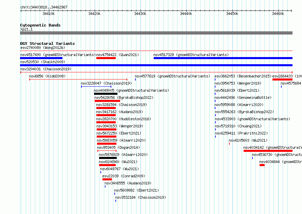Click nsv6106960 (Wu2021) label
This screenshot has height=214, width=302.
[x=118, y=162]
